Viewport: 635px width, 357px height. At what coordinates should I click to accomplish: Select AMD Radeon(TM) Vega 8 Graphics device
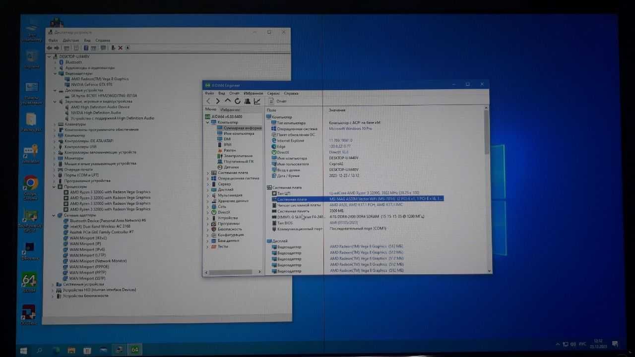[x=97, y=79]
